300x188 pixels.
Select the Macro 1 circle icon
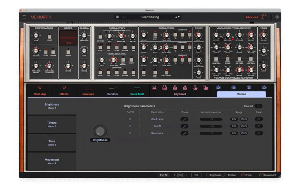click(218, 87)
